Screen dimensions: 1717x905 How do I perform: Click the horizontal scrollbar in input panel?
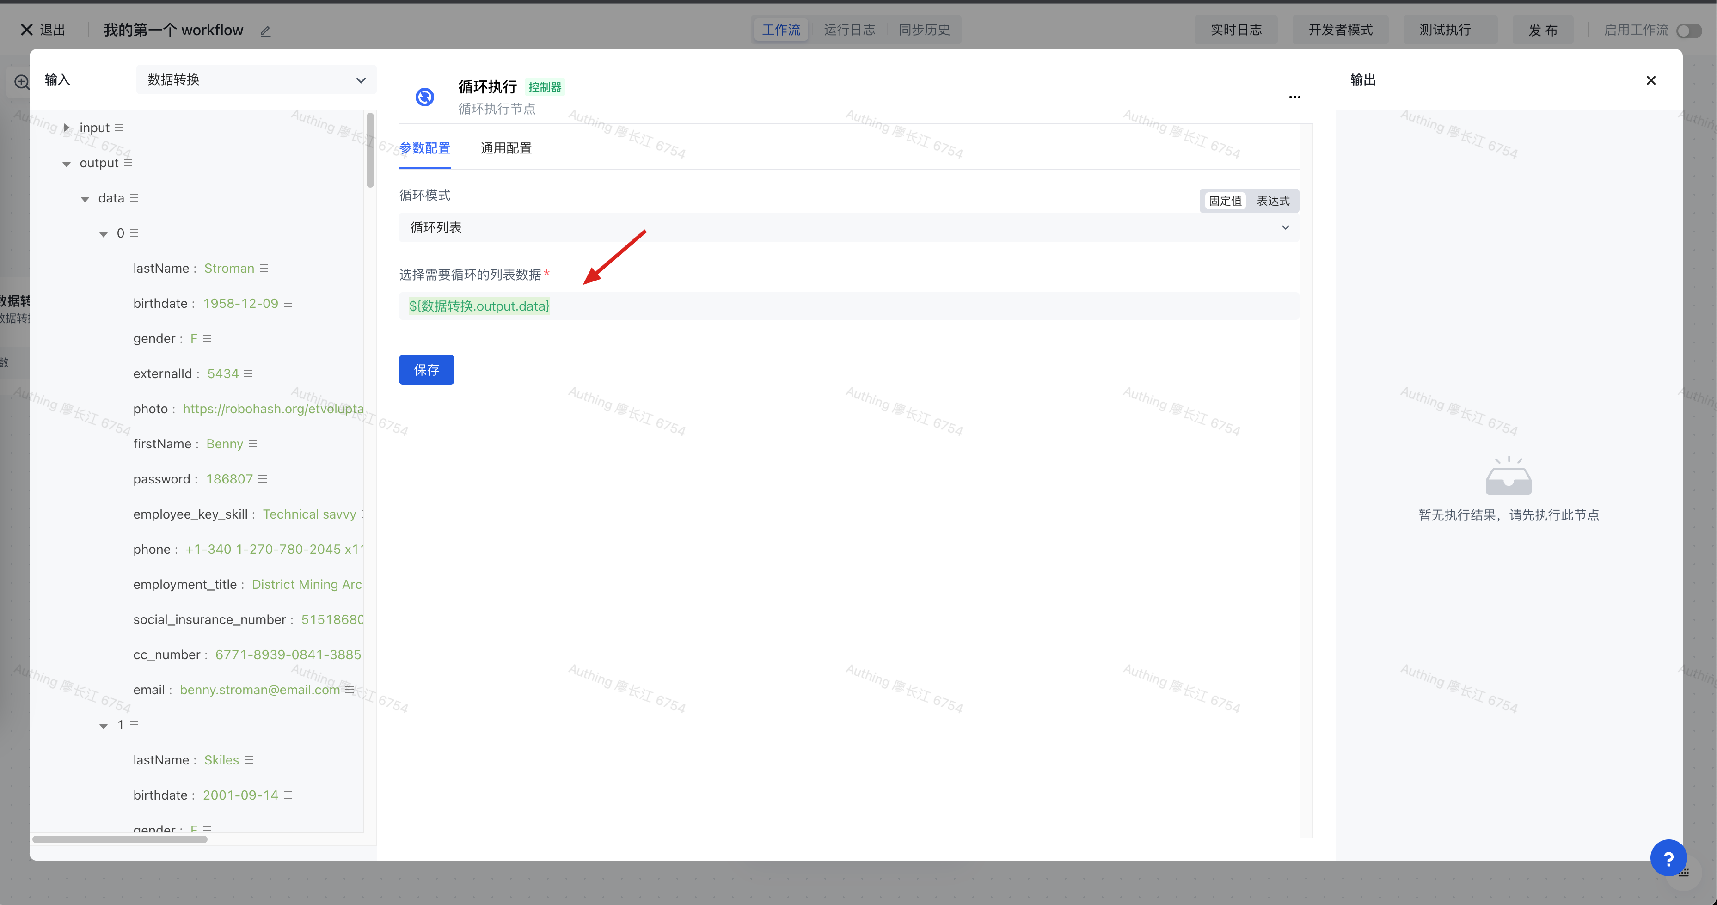(120, 839)
